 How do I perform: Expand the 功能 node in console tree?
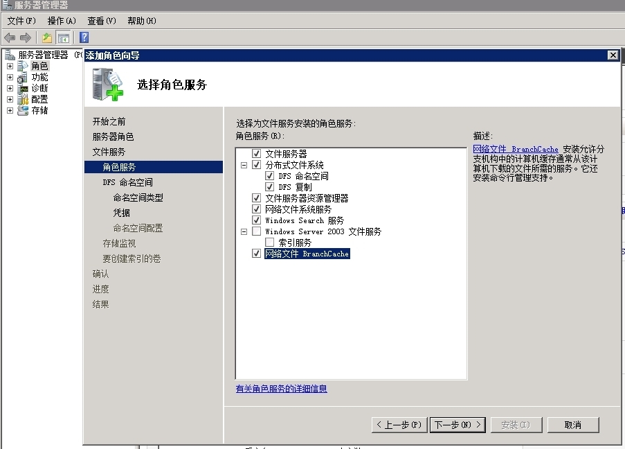click(x=10, y=78)
